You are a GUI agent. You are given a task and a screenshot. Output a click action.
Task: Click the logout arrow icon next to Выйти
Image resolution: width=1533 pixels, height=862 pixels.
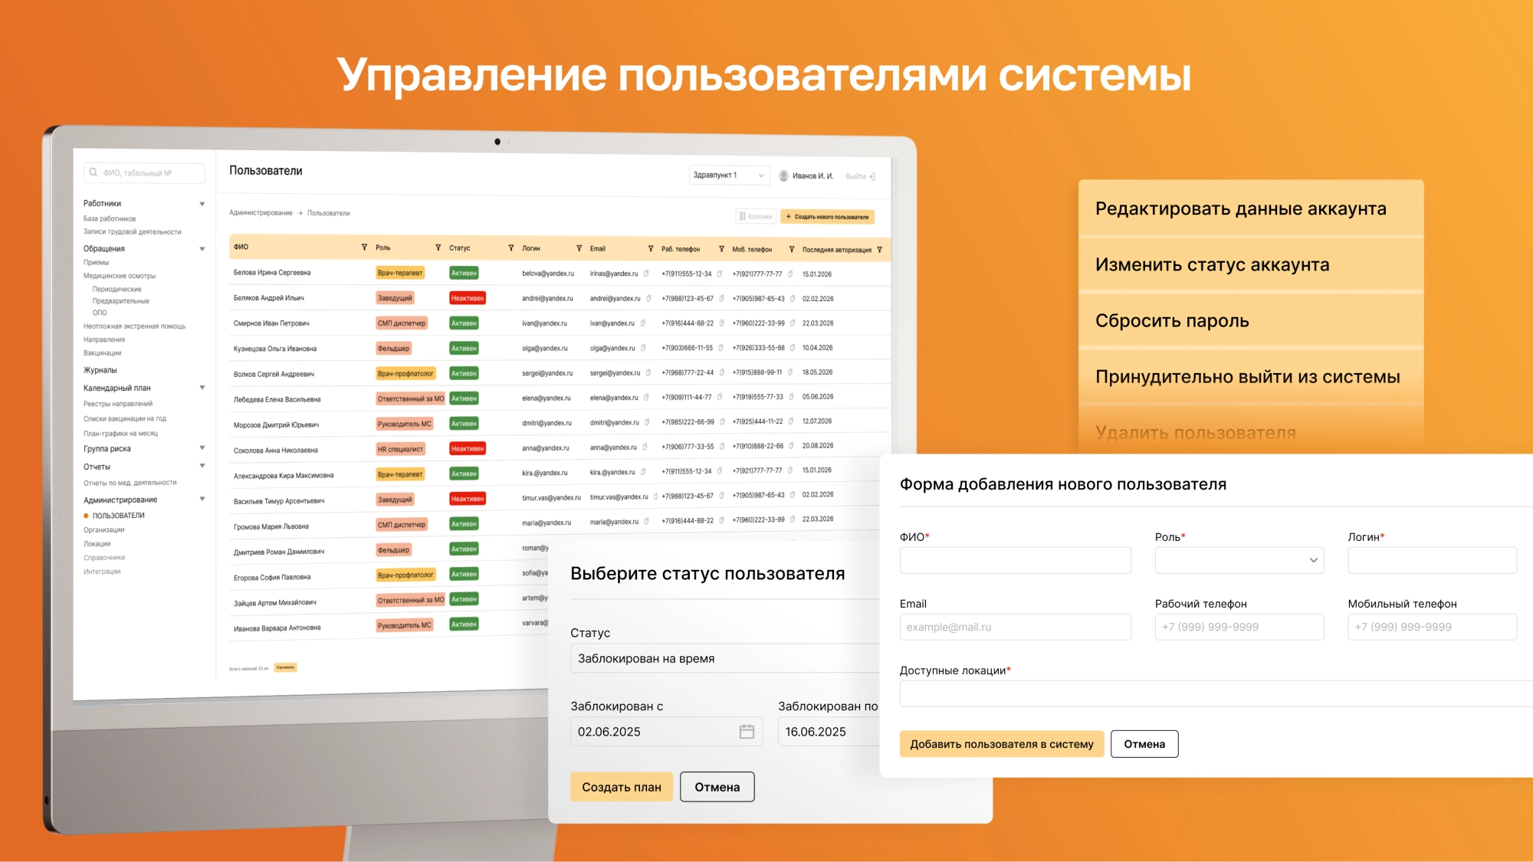(872, 175)
